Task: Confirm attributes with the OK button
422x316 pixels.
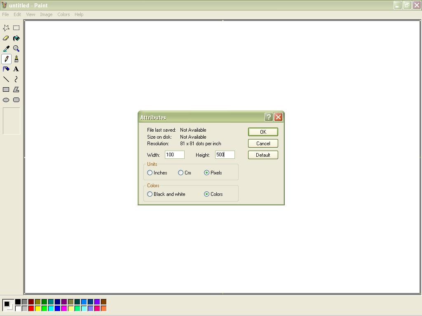Action: pyautogui.click(x=263, y=132)
